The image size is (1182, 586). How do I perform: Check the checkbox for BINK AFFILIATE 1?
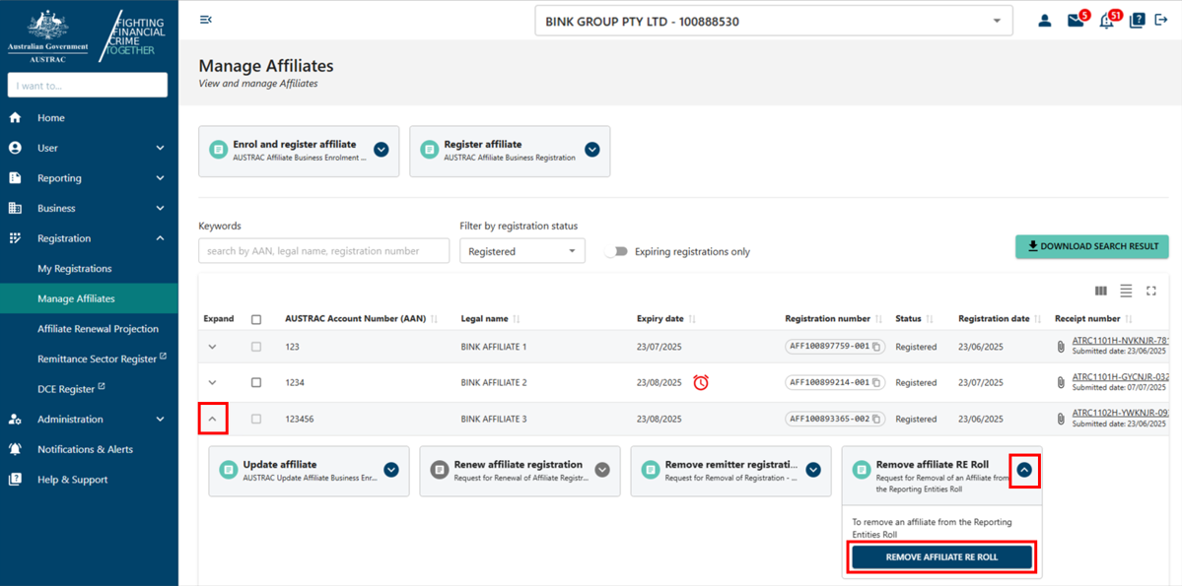pyautogui.click(x=255, y=346)
